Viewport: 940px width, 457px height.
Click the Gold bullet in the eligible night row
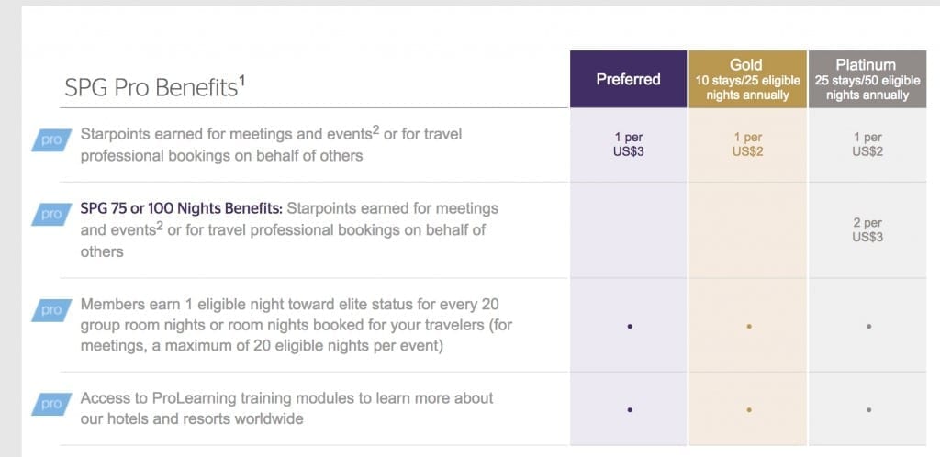click(749, 327)
